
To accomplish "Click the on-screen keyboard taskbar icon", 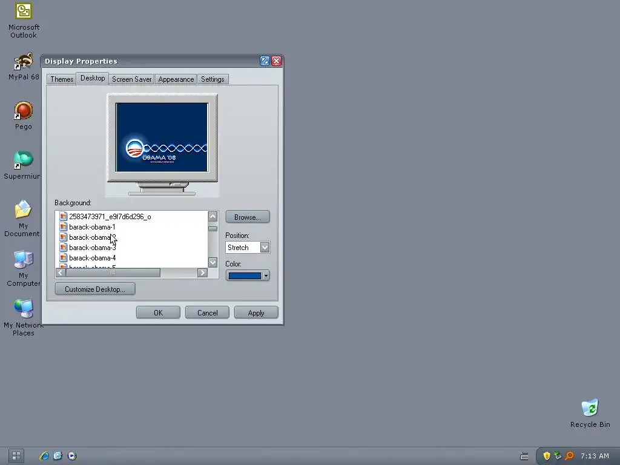I will coord(524,457).
